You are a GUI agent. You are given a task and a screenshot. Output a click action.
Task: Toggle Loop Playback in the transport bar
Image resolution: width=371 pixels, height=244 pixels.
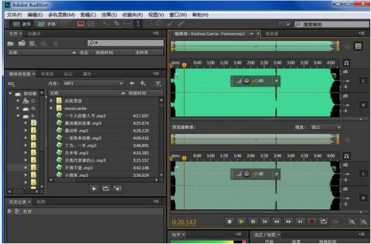point(324,222)
